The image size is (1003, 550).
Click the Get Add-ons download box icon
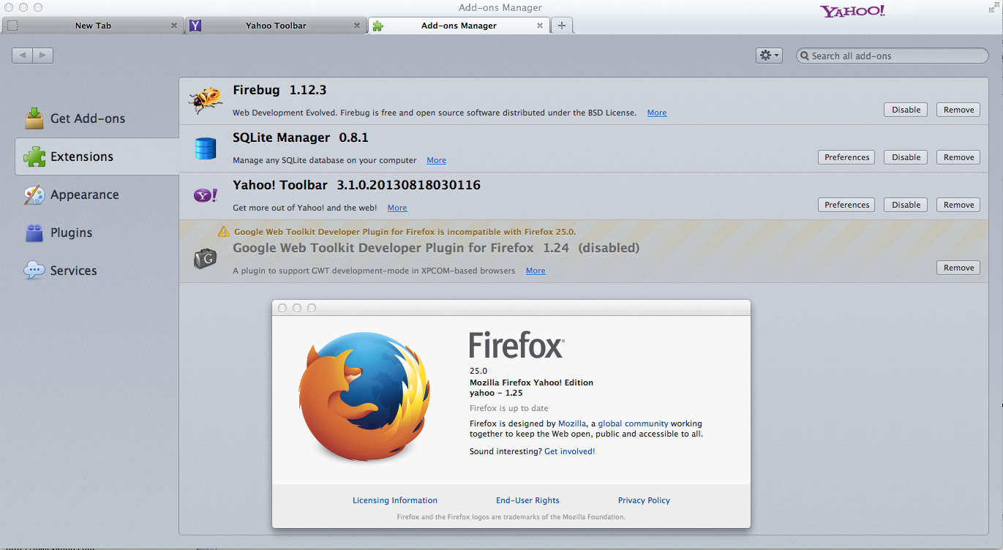click(x=34, y=118)
